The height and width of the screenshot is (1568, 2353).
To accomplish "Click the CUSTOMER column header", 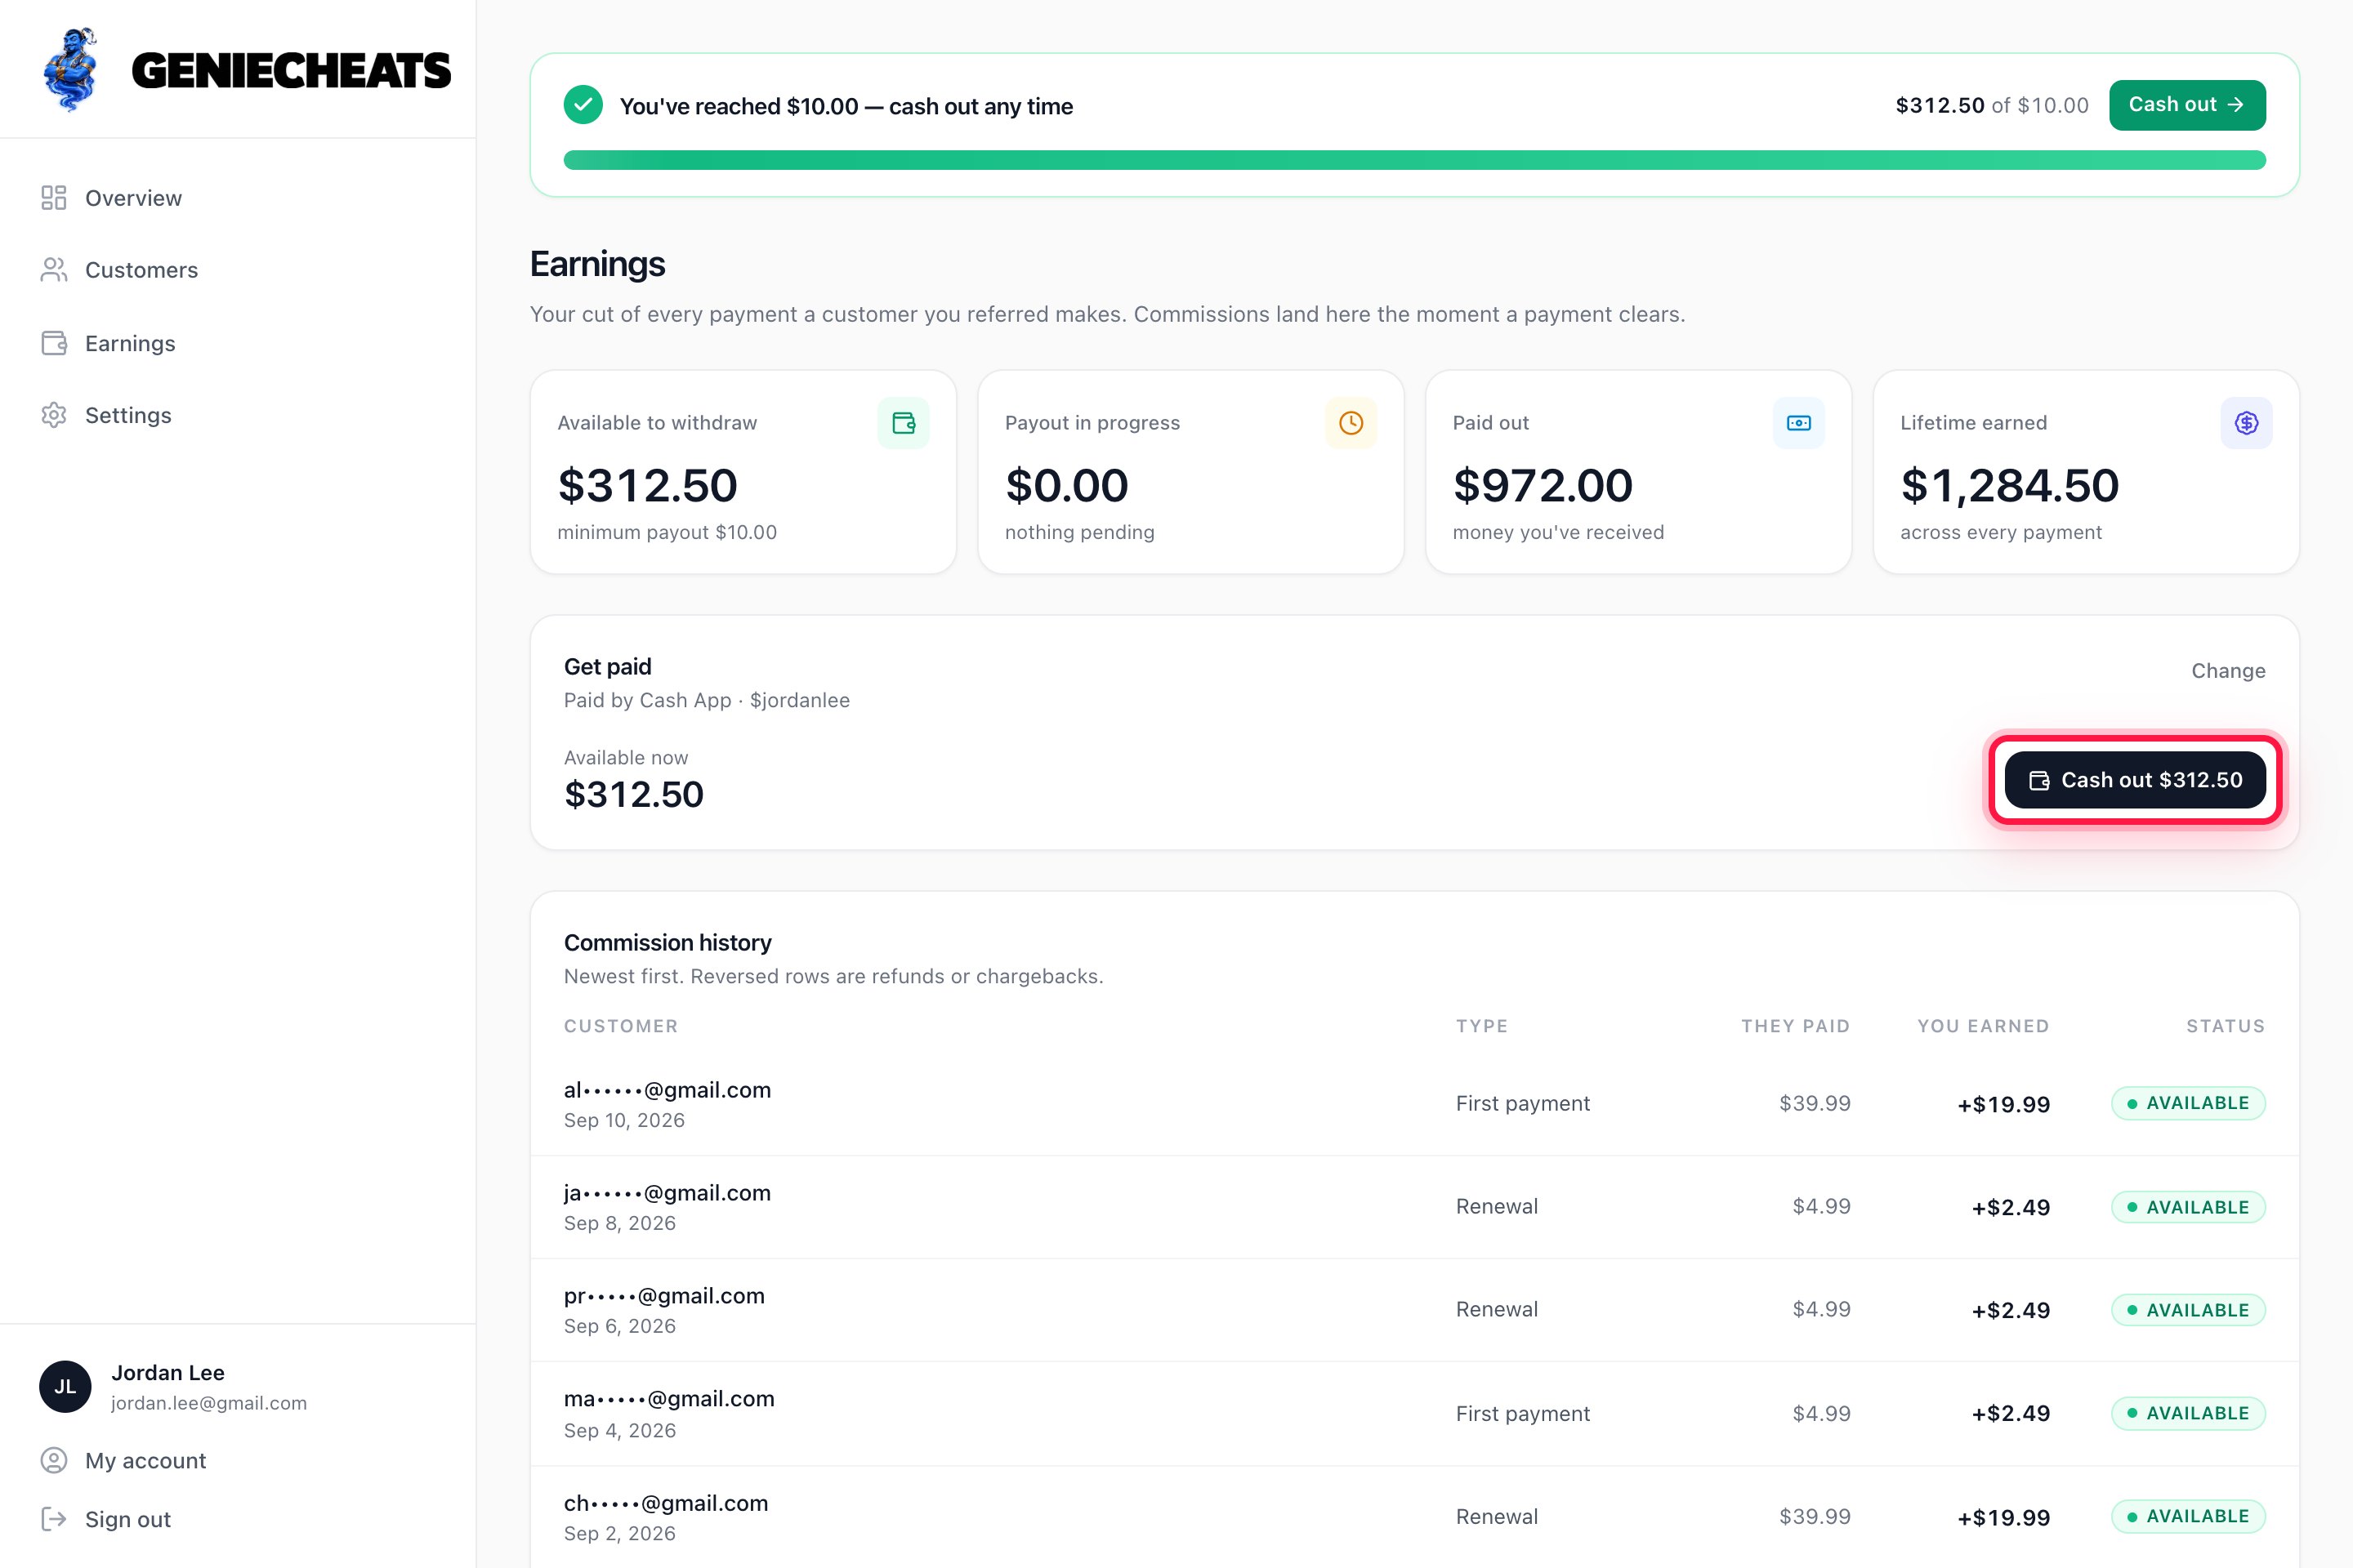I will 621,1026.
